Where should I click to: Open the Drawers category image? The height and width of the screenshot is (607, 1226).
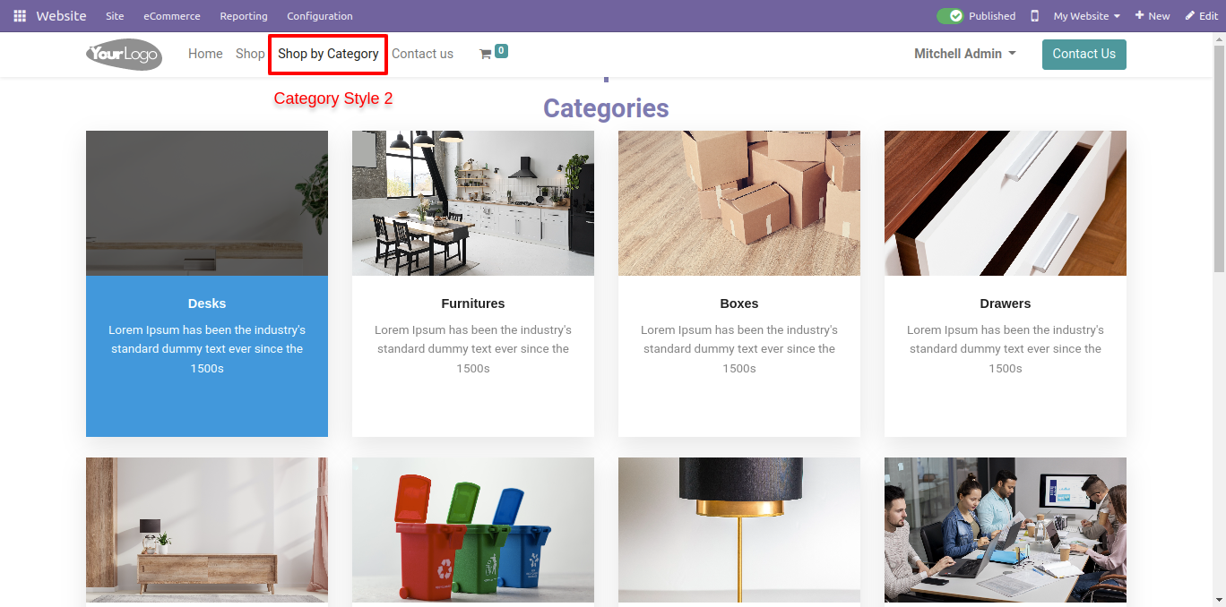click(1006, 203)
